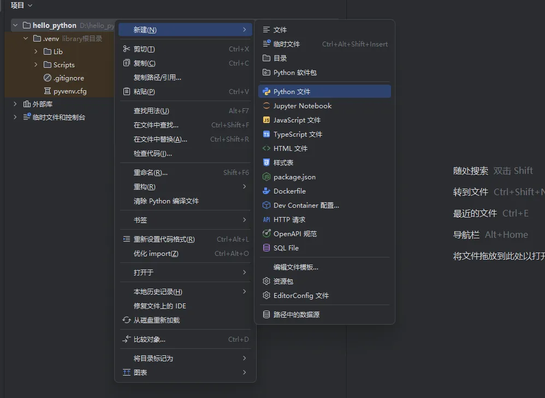The image size is (545, 398).
Task: Choose 在文件中替换(A)... entry
Action: tap(185, 139)
